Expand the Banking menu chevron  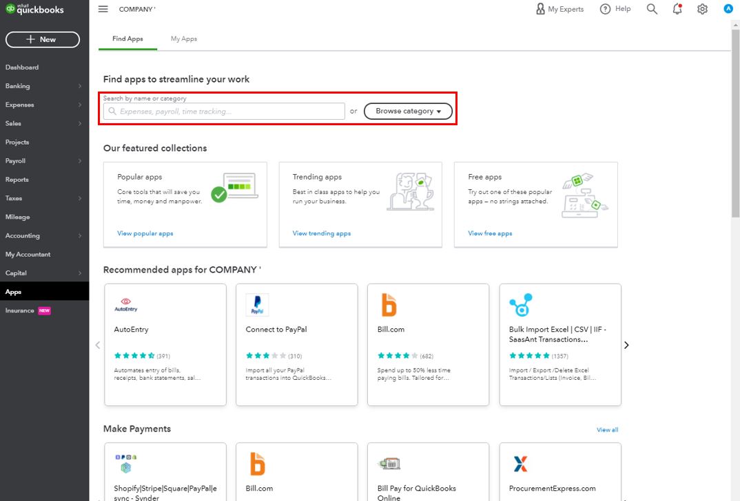pyautogui.click(x=80, y=86)
